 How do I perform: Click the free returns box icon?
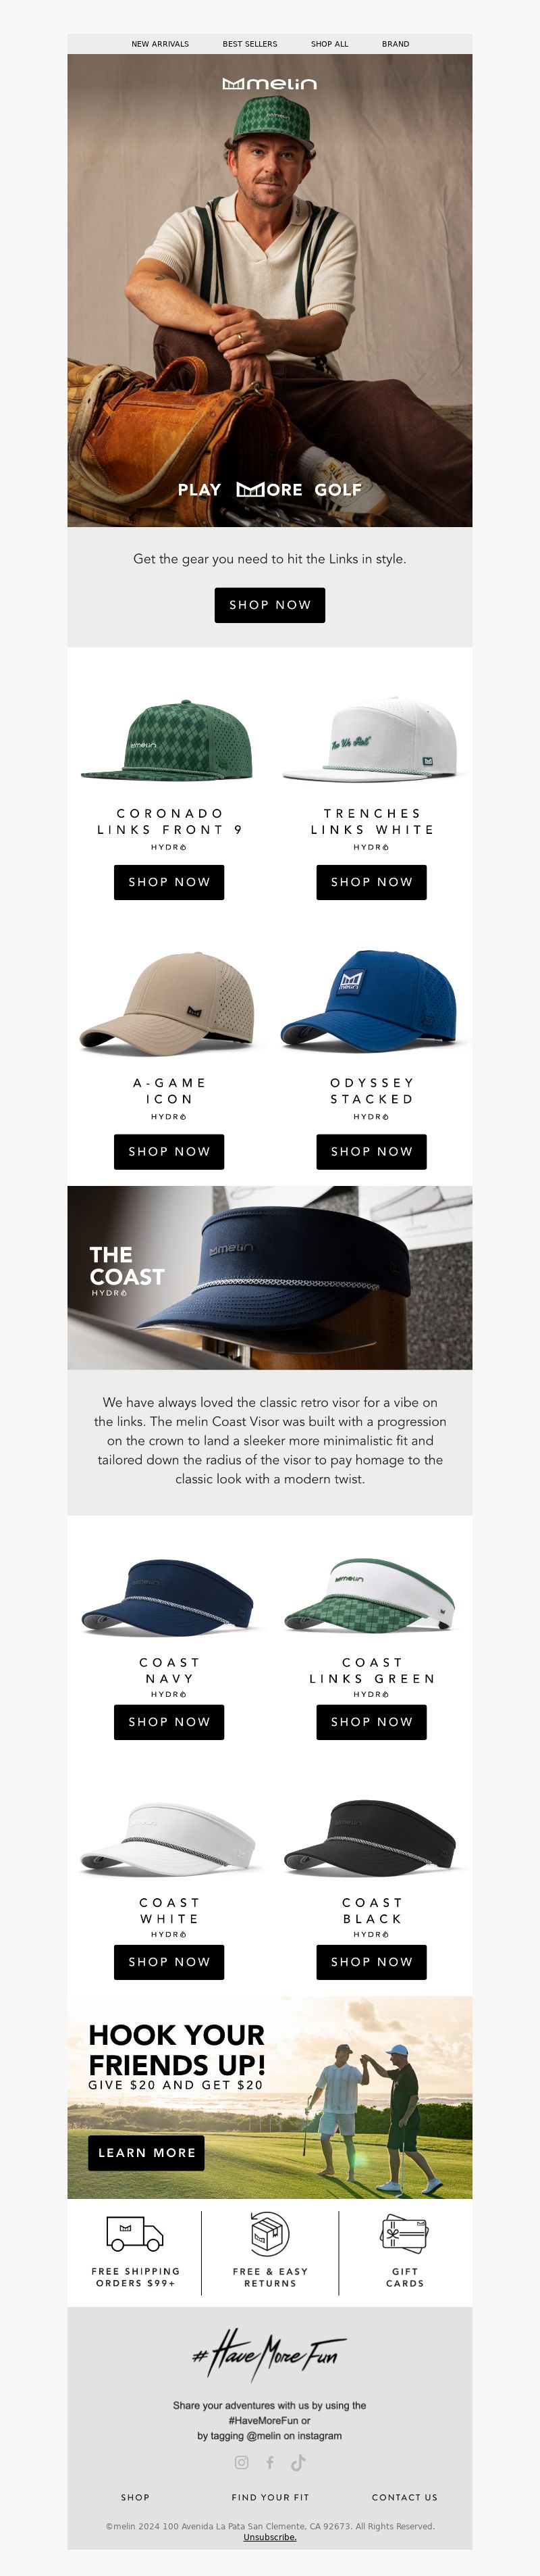(269, 2232)
